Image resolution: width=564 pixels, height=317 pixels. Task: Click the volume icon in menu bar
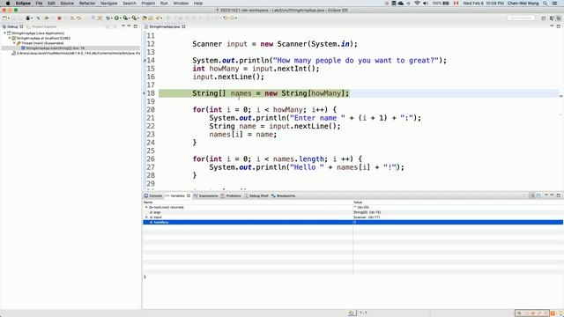click(426, 4)
